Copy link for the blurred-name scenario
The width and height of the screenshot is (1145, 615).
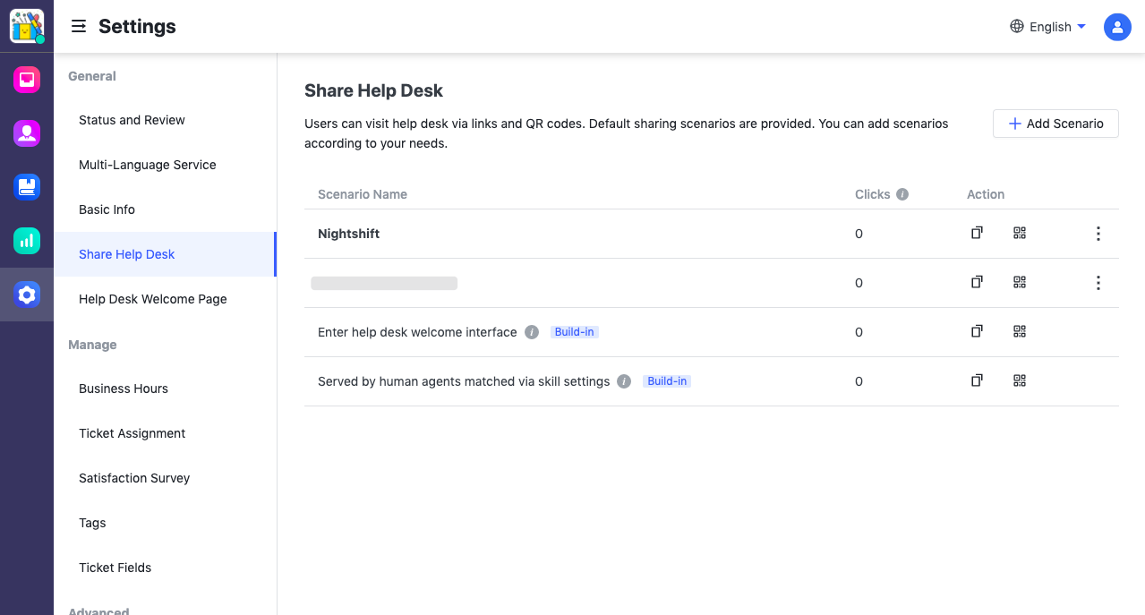click(977, 282)
